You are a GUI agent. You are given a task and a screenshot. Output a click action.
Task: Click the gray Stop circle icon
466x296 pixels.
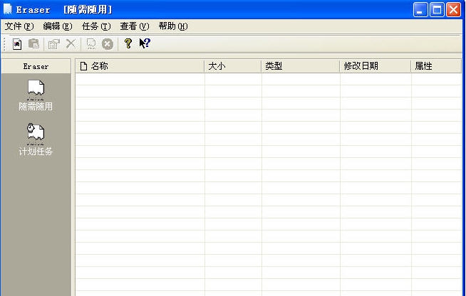(108, 44)
